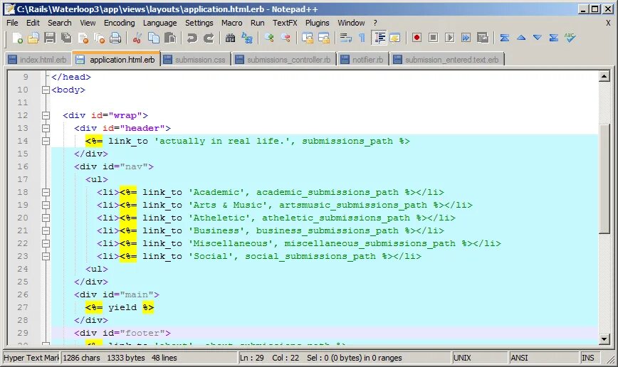Open Find with binoculars icon
618x367 pixels.
tap(230, 38)
